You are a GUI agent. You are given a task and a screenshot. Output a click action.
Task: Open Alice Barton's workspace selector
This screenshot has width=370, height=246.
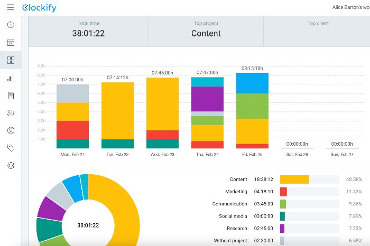351,7
